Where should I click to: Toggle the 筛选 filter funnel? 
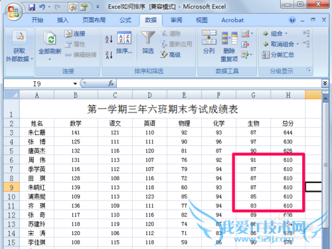click(x=148, y=43)
